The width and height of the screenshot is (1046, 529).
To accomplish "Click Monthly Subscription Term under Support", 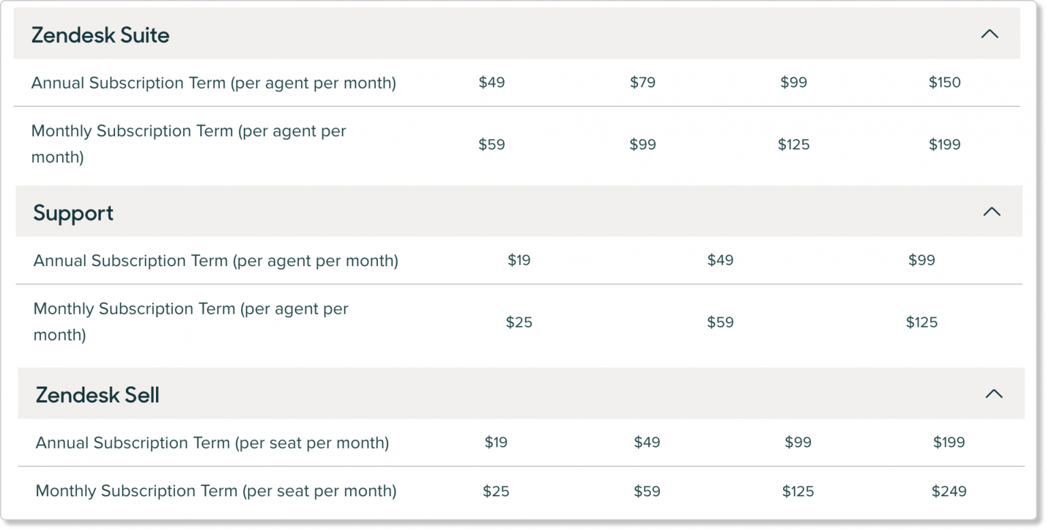I will tap(191, 321).
